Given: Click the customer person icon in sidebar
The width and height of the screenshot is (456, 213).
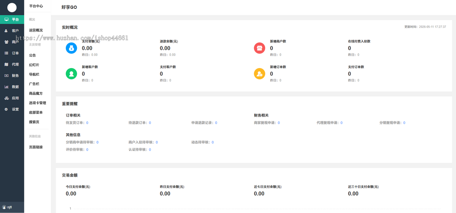Looking at the screenshot, I should tap(6, 30).
